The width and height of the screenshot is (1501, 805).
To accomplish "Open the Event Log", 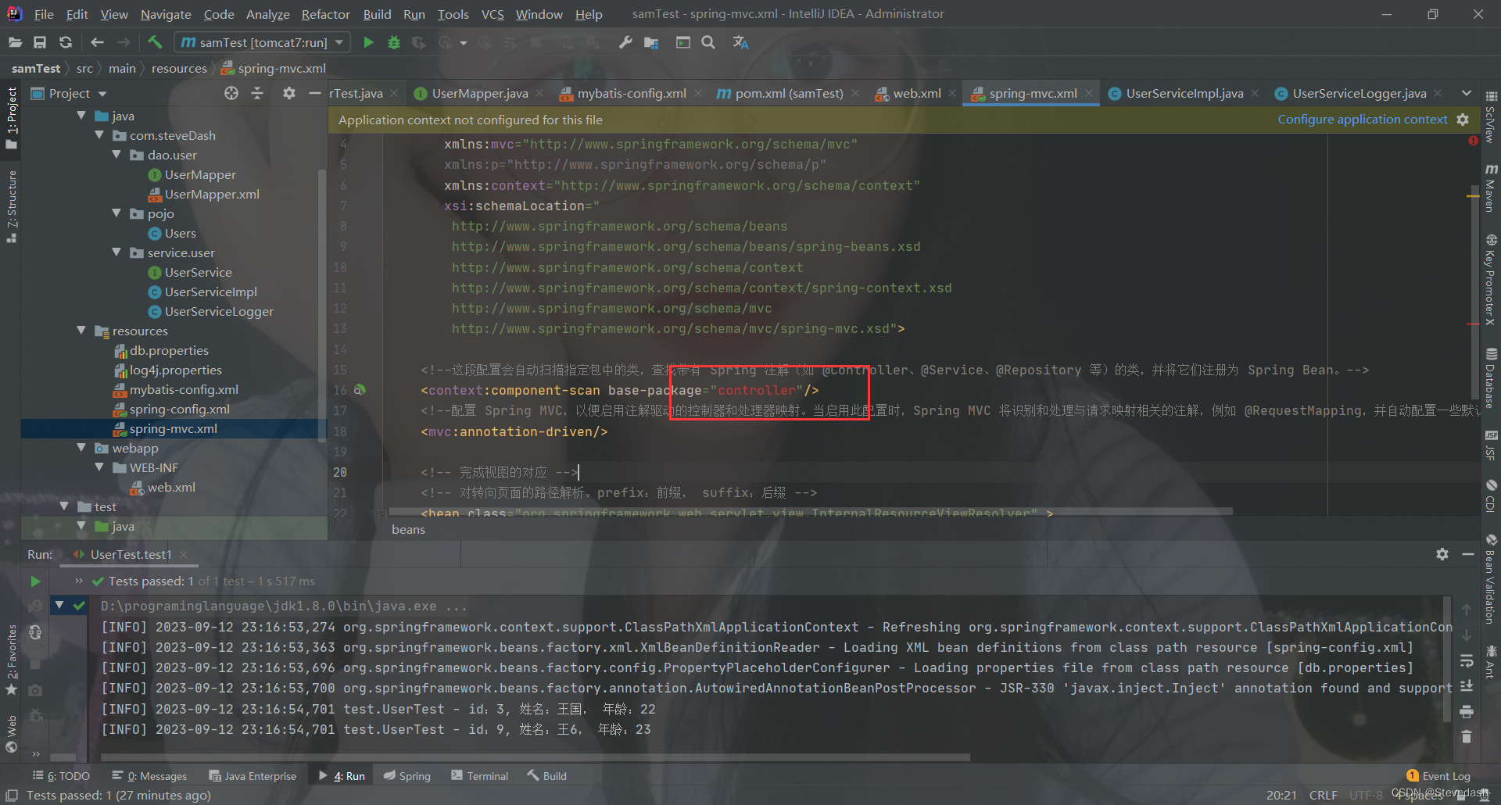I will pyautogui.click(x=1438, y=776).
